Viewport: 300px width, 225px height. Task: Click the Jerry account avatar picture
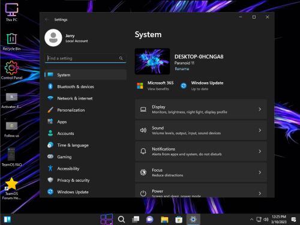point(53,38)
